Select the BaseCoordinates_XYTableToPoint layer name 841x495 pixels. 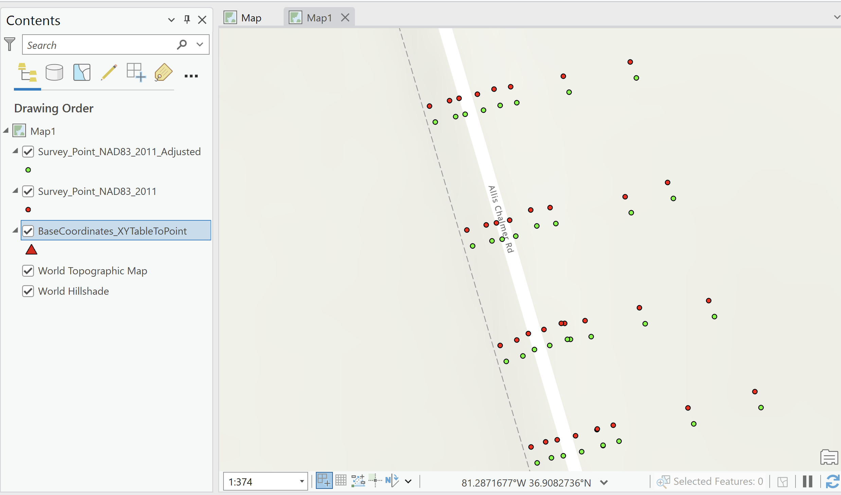[112, 231]
